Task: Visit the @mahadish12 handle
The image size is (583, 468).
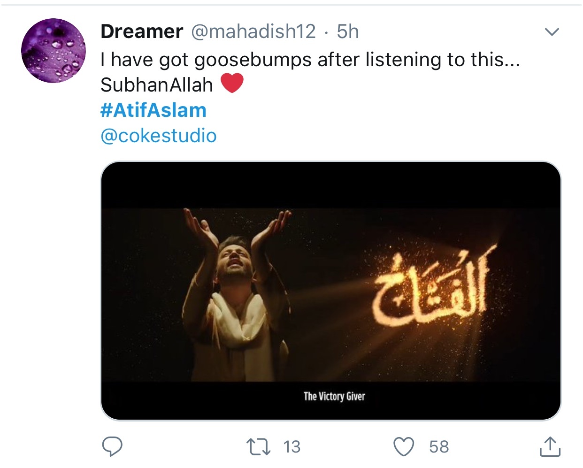Action: [x=253, y=31]
